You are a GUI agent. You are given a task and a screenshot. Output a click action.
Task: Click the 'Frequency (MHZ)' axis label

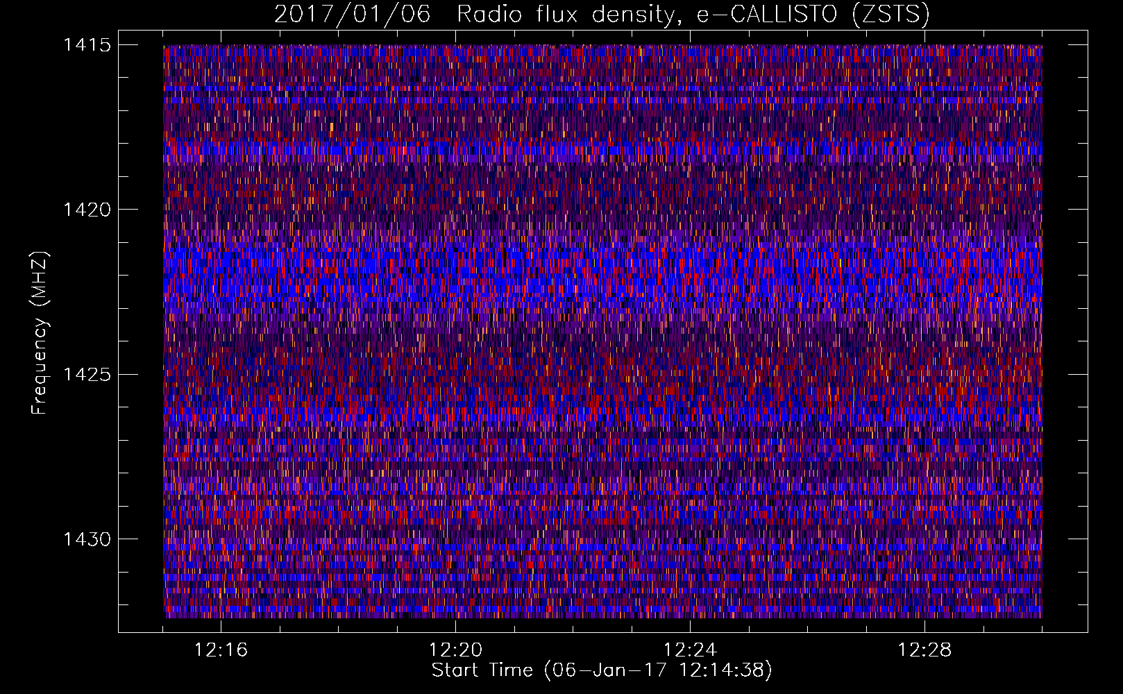pos(40,332)
